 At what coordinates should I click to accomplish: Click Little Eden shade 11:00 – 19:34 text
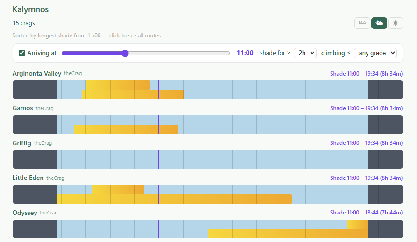point(366,178)
